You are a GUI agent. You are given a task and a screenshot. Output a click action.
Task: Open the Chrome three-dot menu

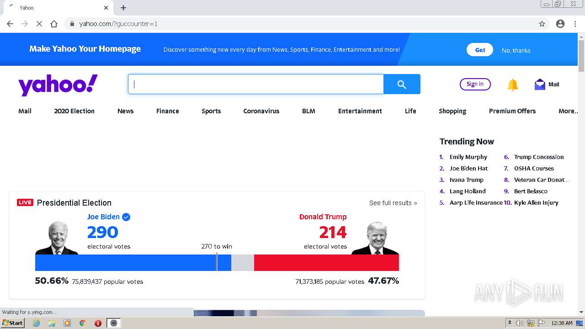[x=575, y=24]
